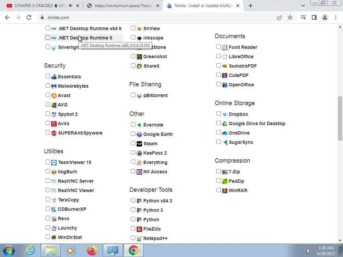Click the scrollbar down arrow
Viewport: 343px width, 257px height.
pos(340,241)
